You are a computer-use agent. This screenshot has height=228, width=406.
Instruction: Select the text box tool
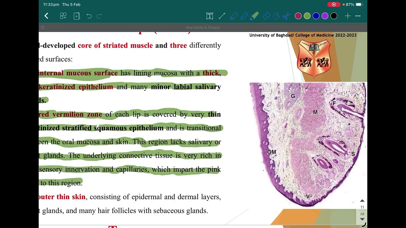209,16
